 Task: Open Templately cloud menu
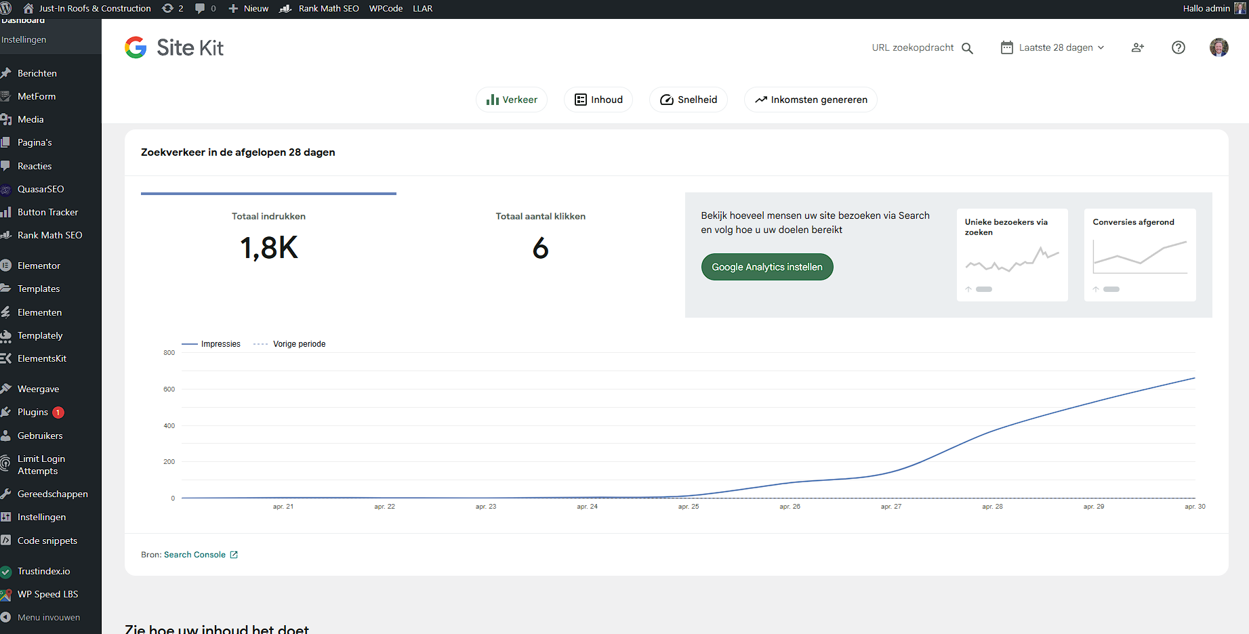tap(40, 335)
